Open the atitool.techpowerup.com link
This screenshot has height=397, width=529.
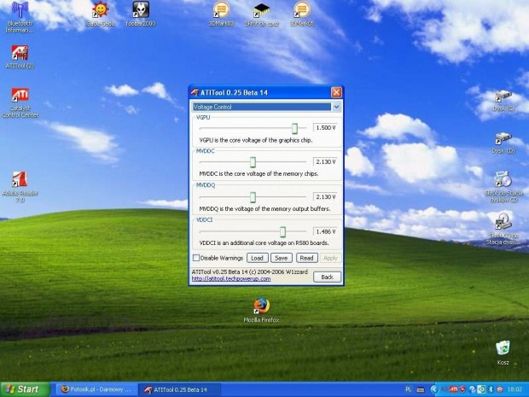[231, 279]
